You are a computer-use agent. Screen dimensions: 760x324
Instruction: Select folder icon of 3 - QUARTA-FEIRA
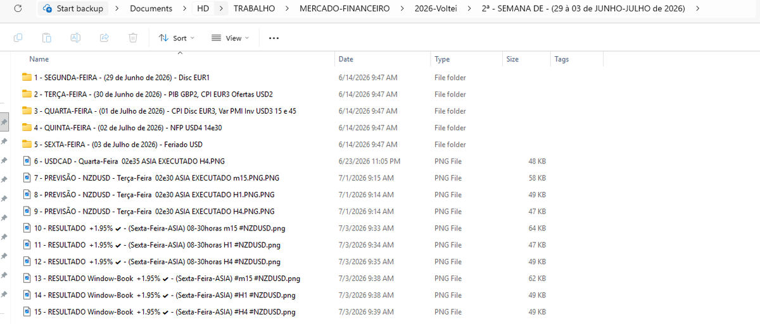click(x=27, y=111)
